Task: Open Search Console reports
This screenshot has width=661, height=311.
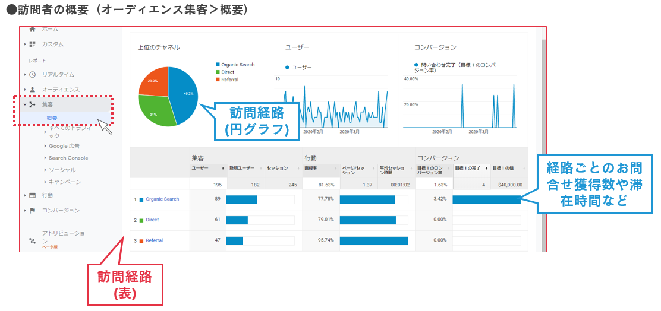Action: (x=68, y=158)
